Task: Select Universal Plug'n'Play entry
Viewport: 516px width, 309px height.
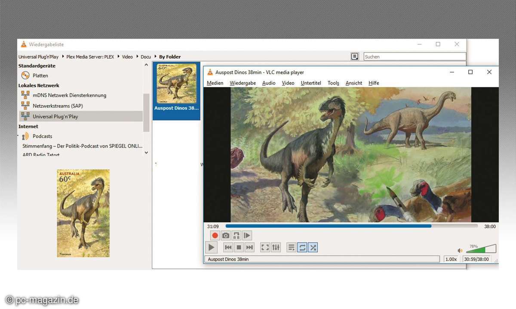Action: coord(81,116)
